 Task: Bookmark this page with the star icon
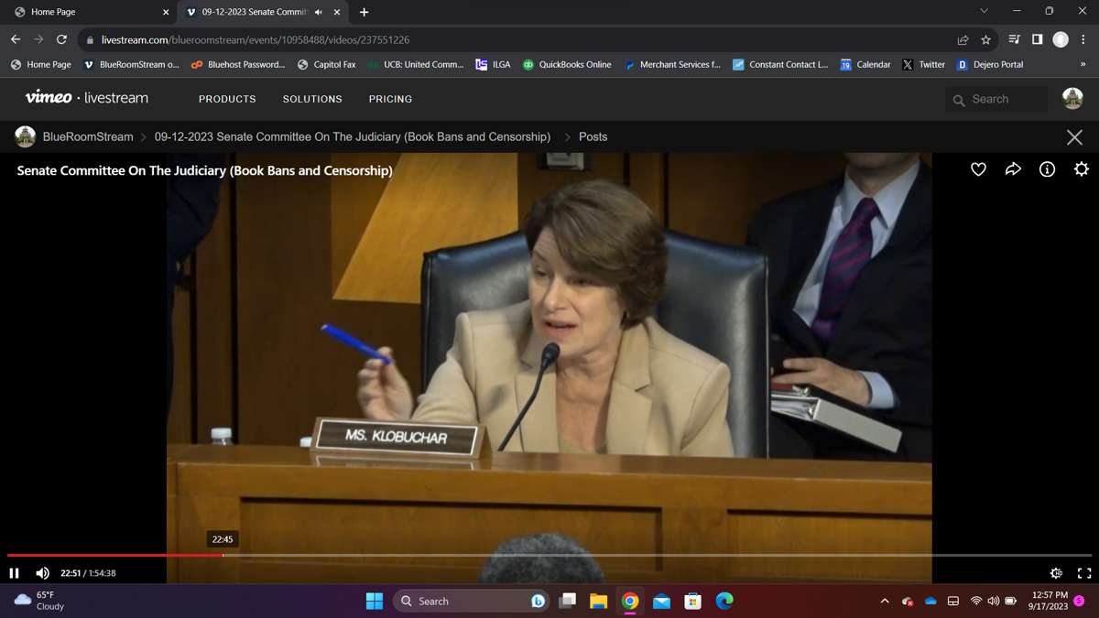point(986,39)
